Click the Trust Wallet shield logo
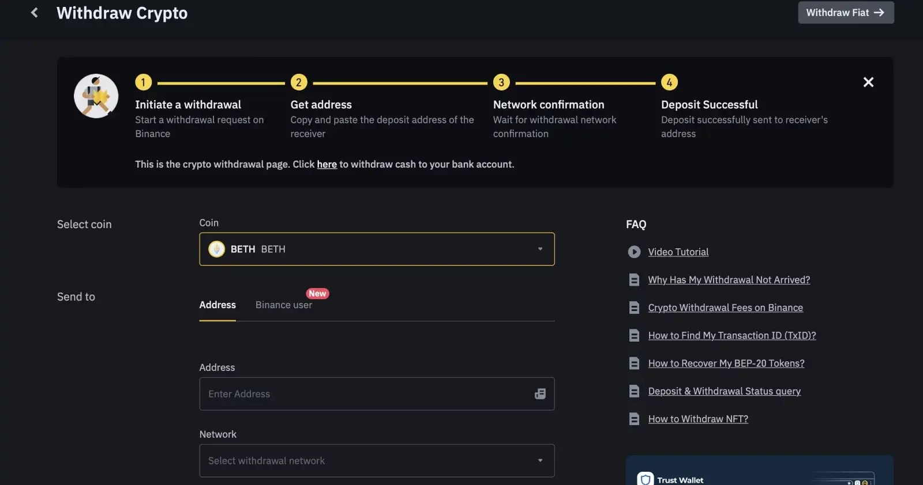This screenshot has height=485, width=923. (645, 479)
